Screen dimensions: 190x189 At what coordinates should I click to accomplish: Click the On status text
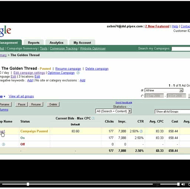pos(22,138)
